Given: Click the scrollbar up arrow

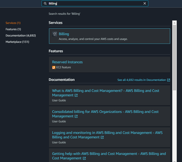Looking at the screenshot, I should [x=174, y=23].
